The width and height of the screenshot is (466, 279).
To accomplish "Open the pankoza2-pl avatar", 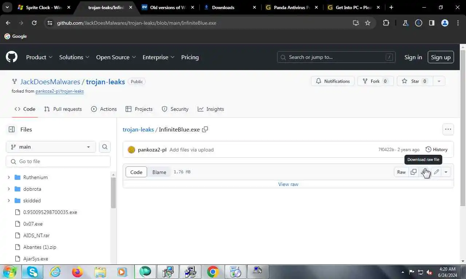I will 131,150.
